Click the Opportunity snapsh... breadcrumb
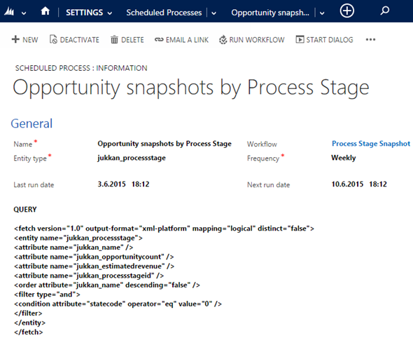413x338 pixels. tap(270, 13)
